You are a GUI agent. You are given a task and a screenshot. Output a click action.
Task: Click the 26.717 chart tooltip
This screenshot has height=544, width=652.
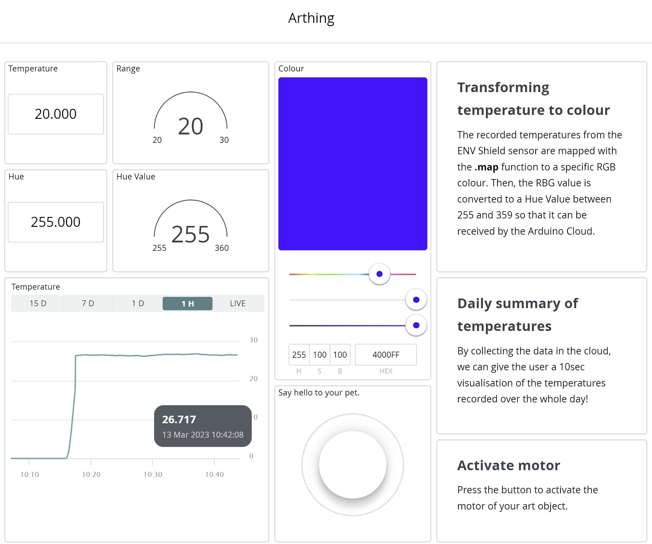pos(203,426)
